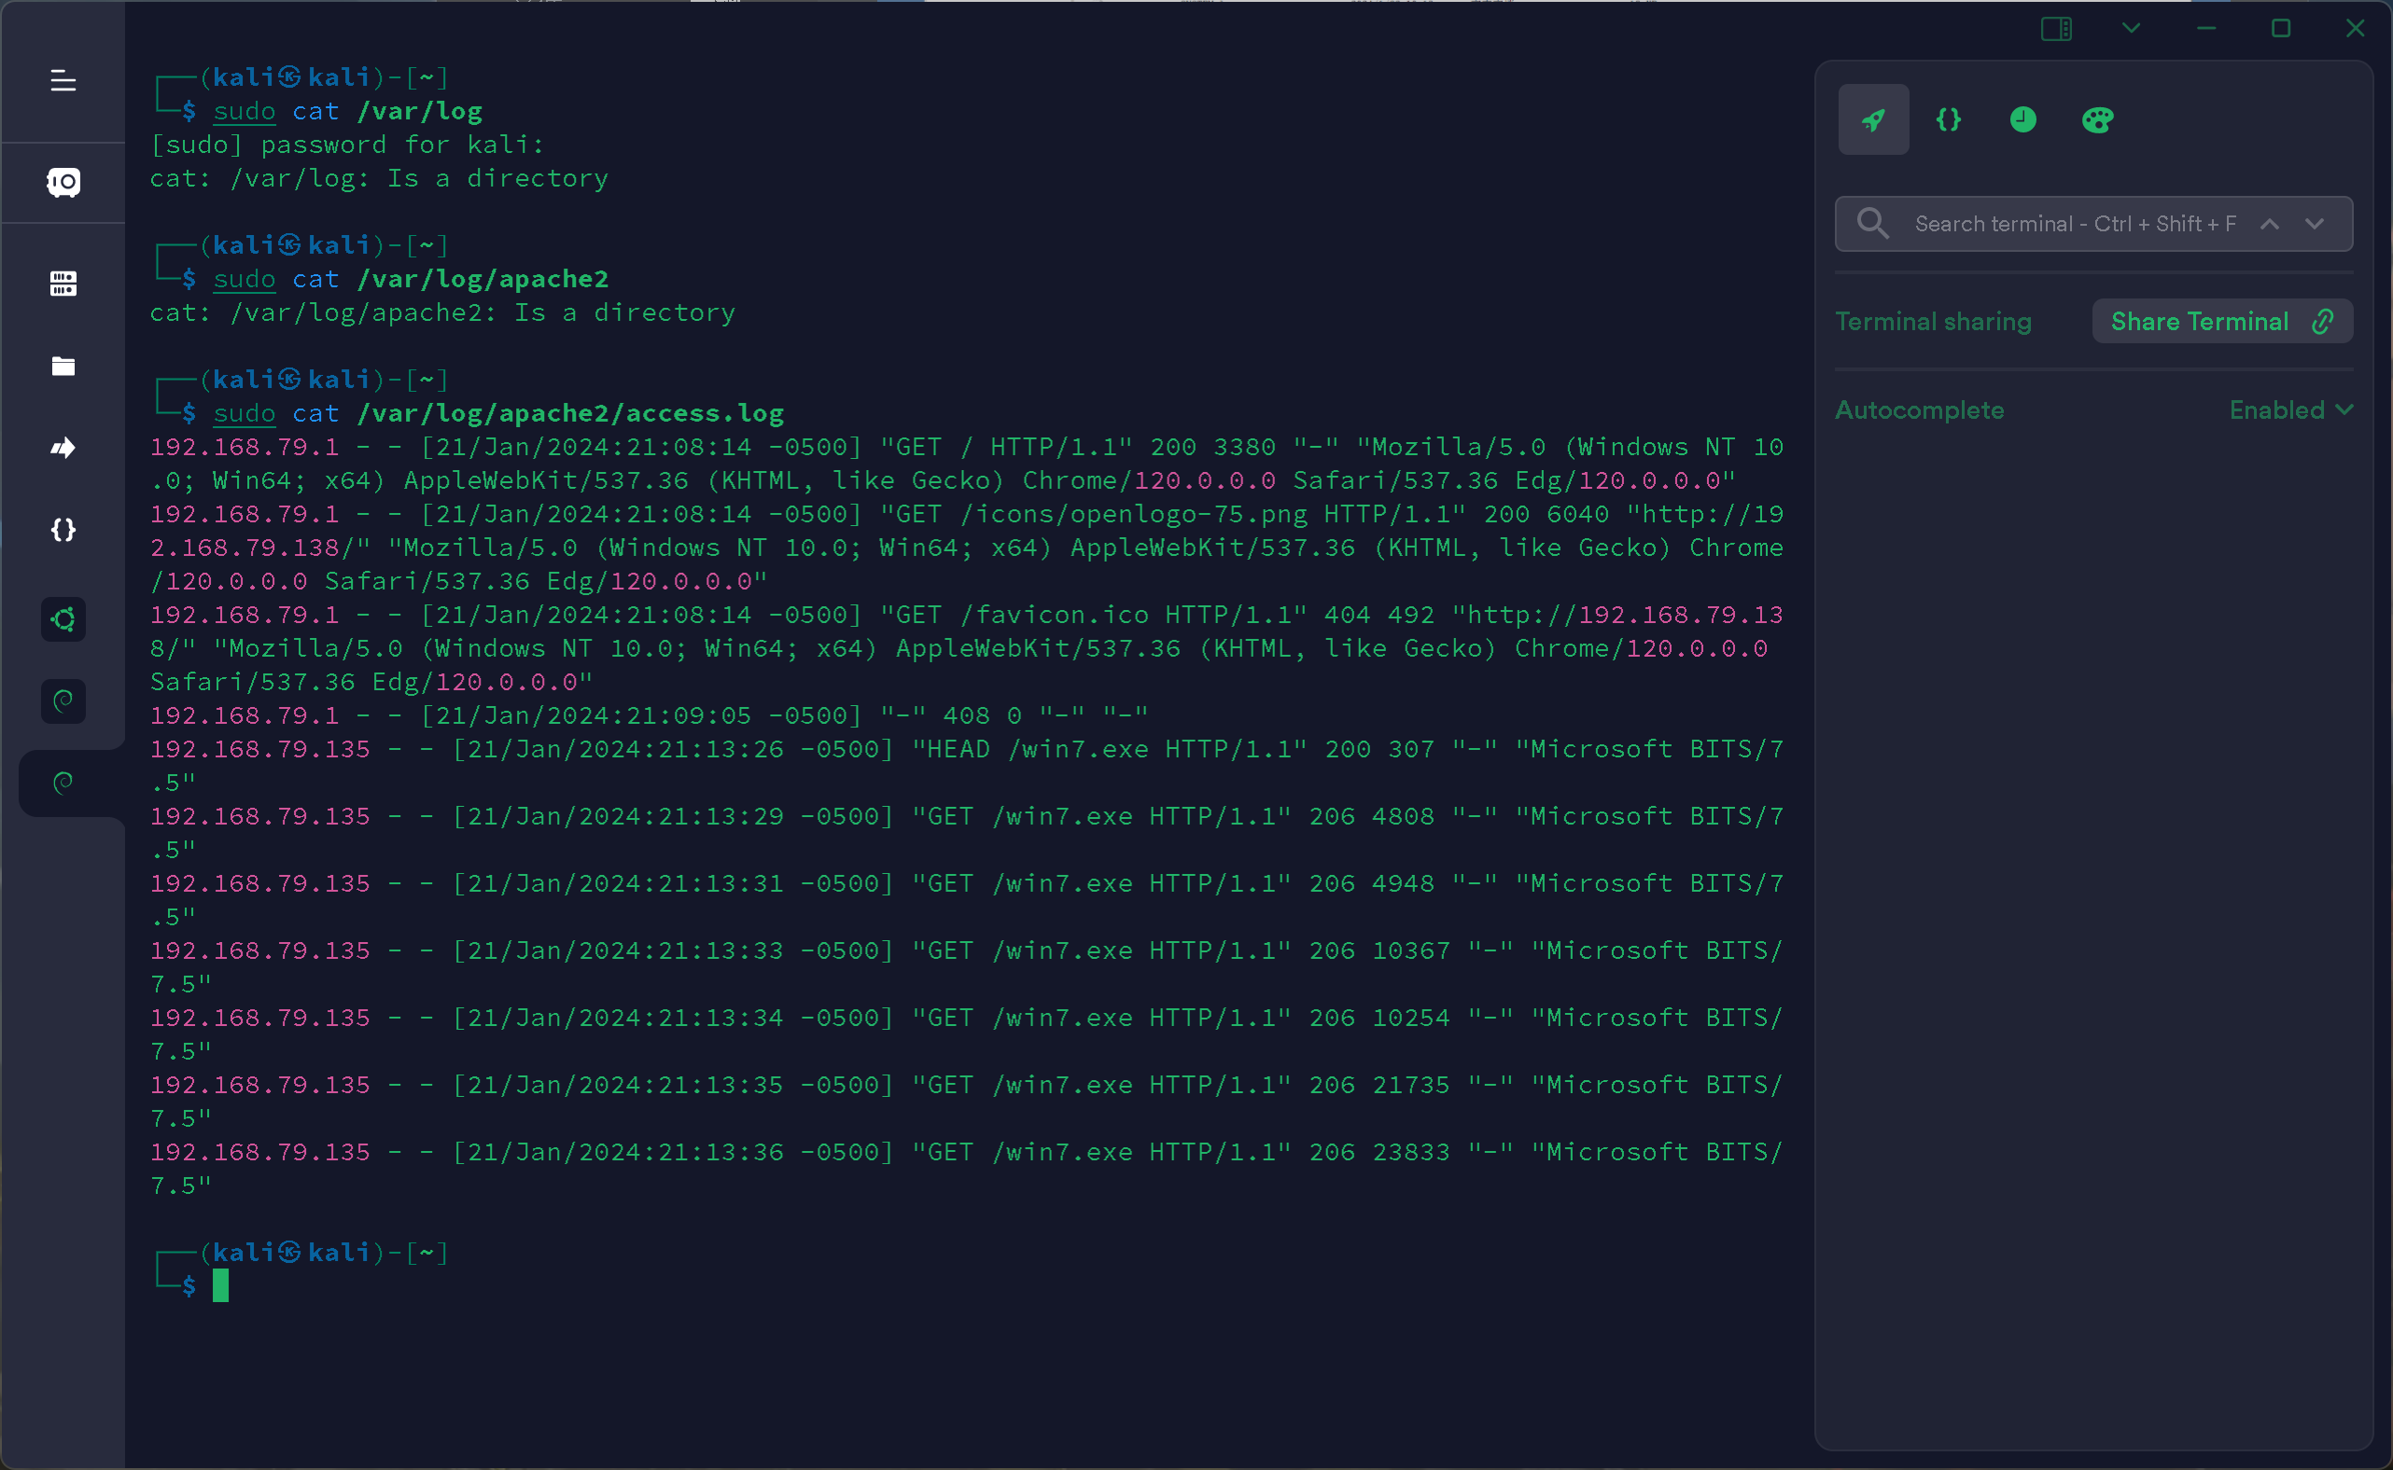Viewport: 2393px width, 1470px height.
Task: Switch to the first Debian terminal tab
Action: (x=63, y=701)
